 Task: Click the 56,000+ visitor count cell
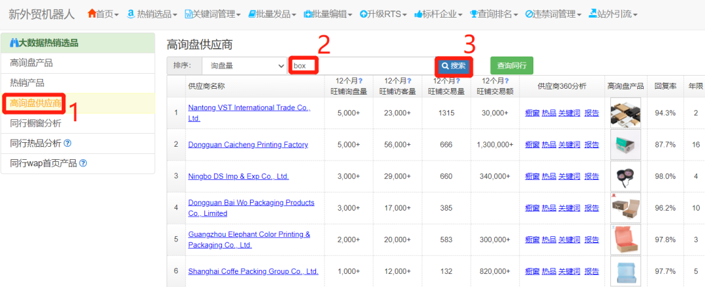click(x=398, y=145)
